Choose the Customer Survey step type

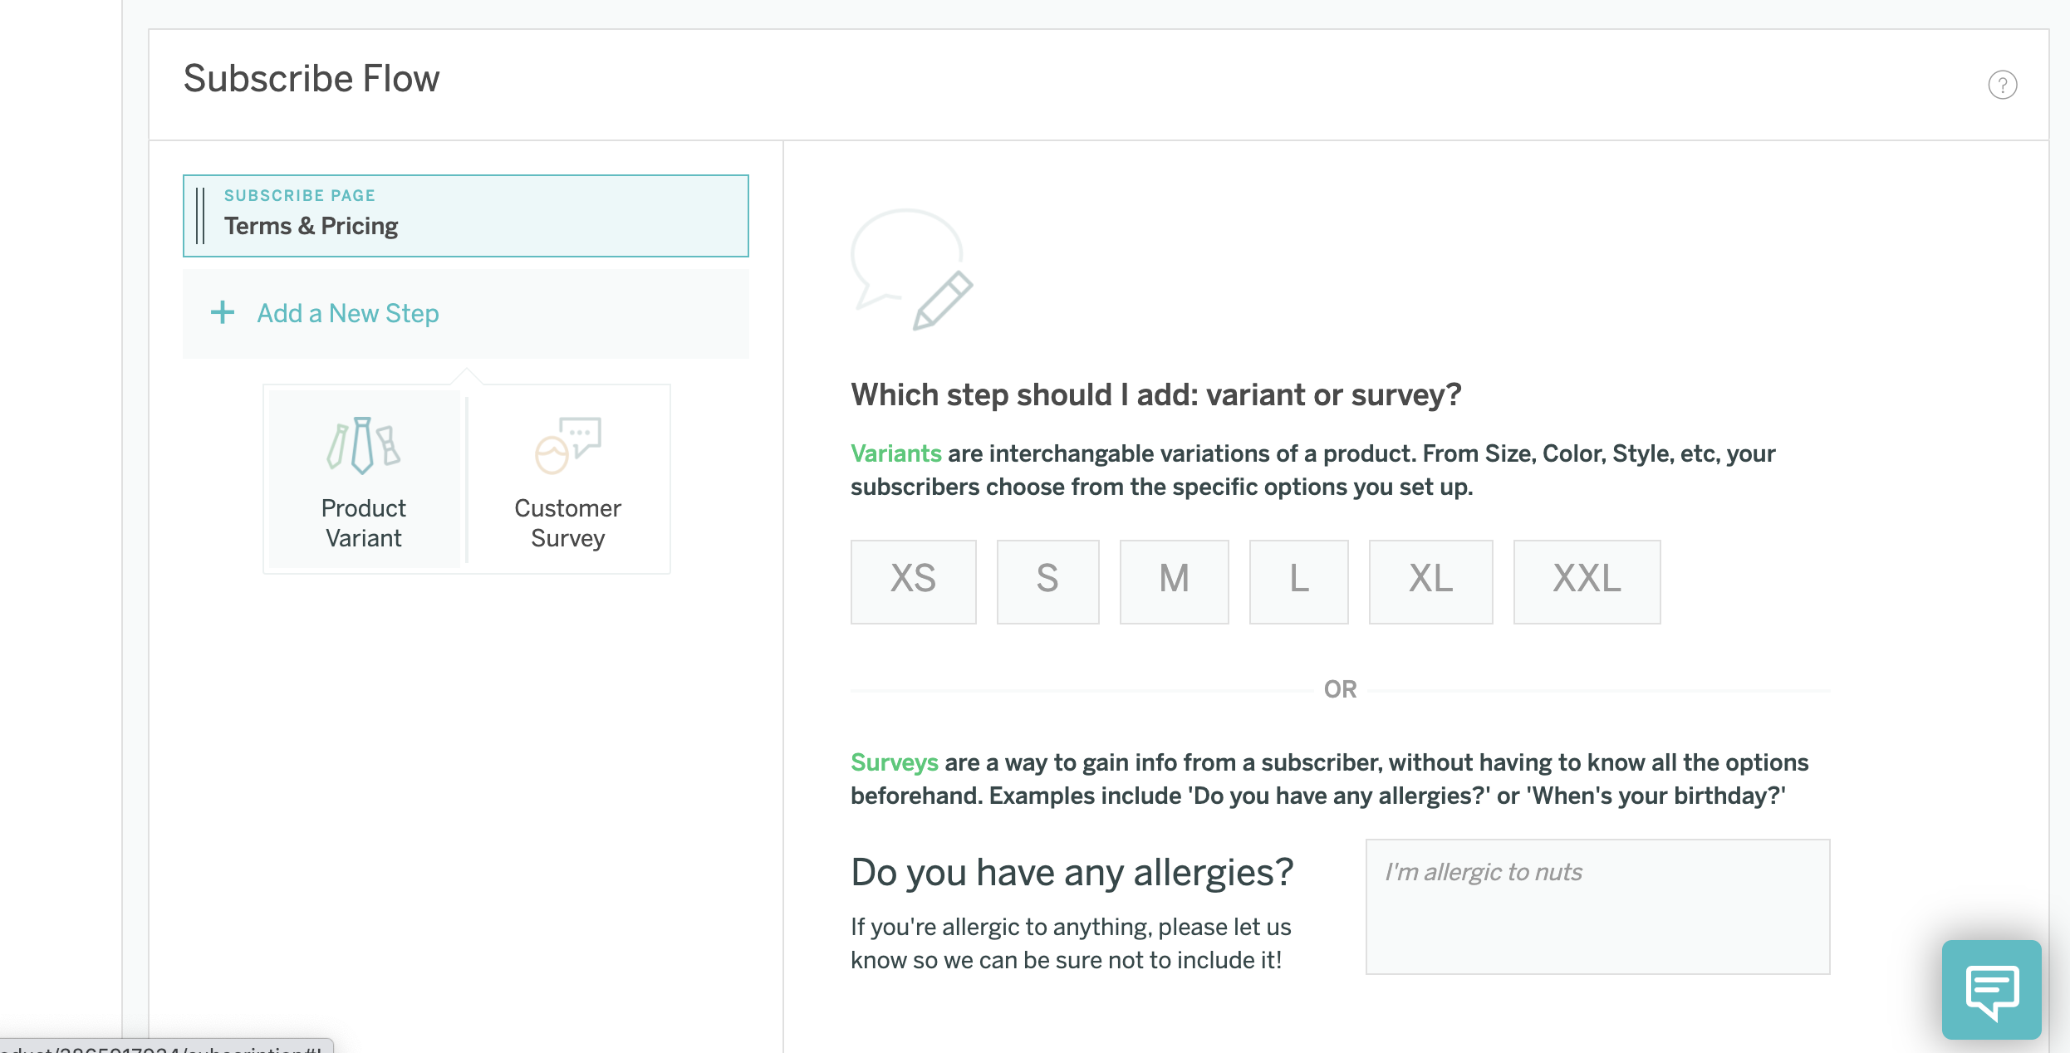pos(568,522)
